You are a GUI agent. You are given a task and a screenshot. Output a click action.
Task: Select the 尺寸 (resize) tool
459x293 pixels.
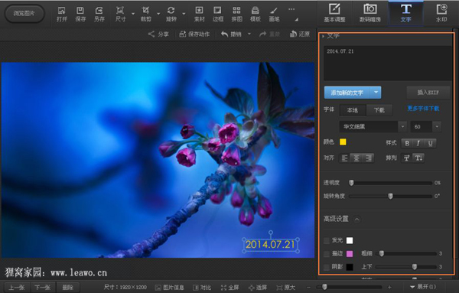pos(120,15)
